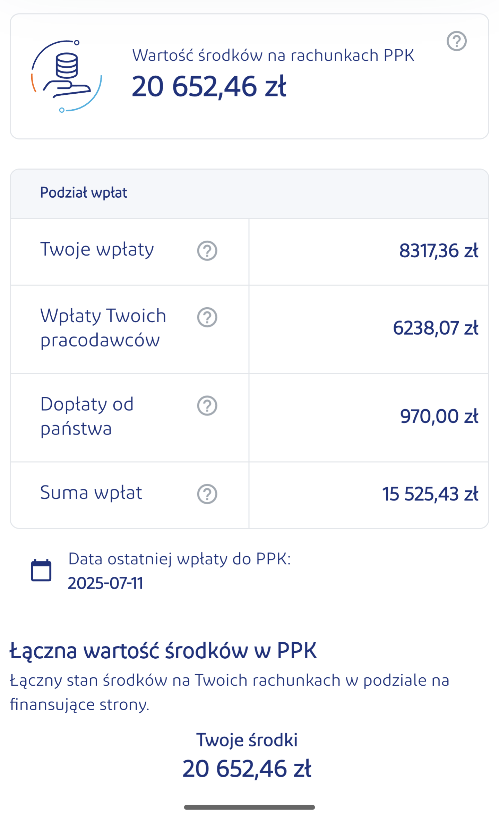Tap help icon beside Twoje wpłaty
The height and width of the screenshot is (822, 499).
coord(207,250)
